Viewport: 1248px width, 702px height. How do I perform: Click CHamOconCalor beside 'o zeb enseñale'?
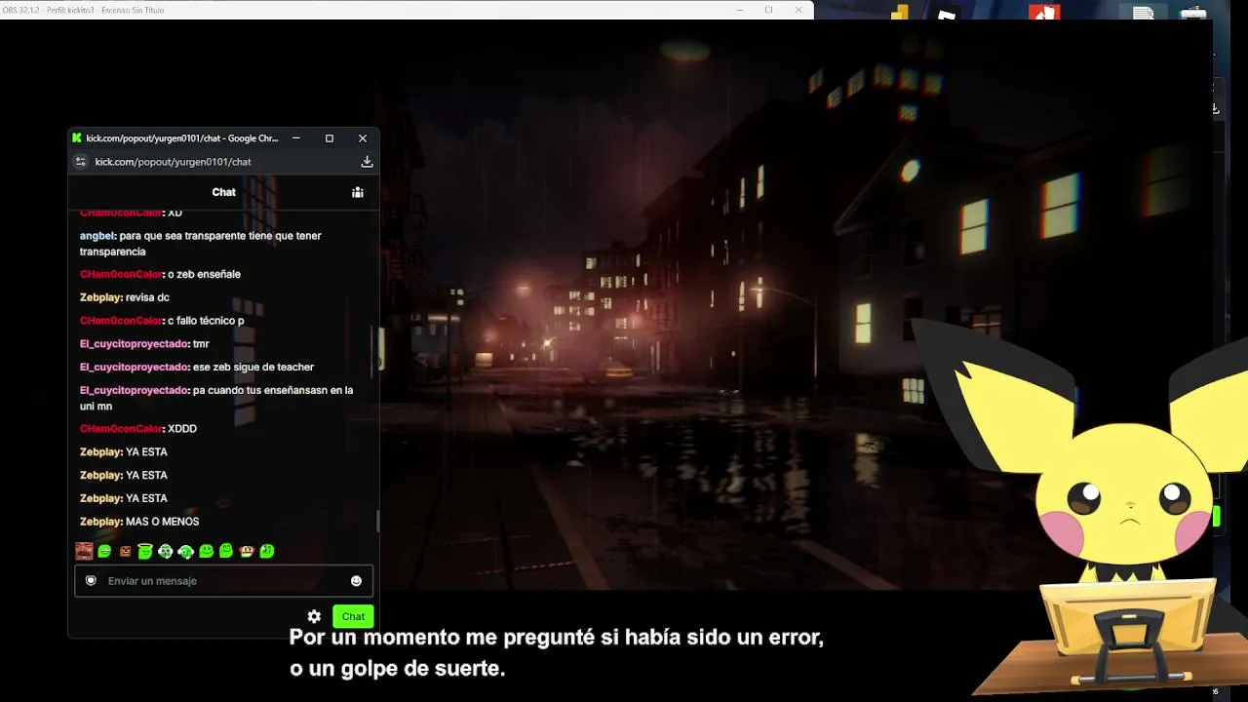121,274
